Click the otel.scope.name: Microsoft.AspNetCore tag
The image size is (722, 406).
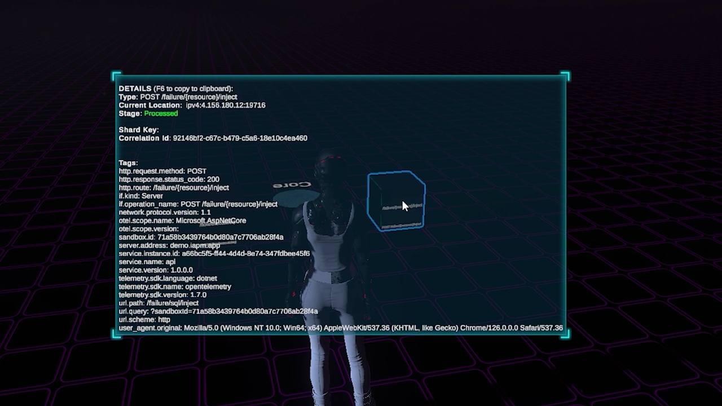tap(182, 220)
